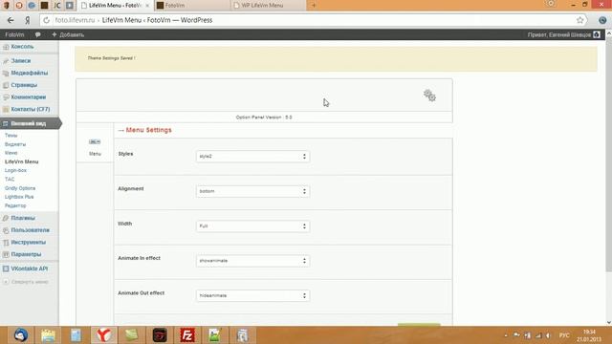
Task: Open Комментарии in WordPress sidebar
Action: pyautogui.click(x=30, y=97)
